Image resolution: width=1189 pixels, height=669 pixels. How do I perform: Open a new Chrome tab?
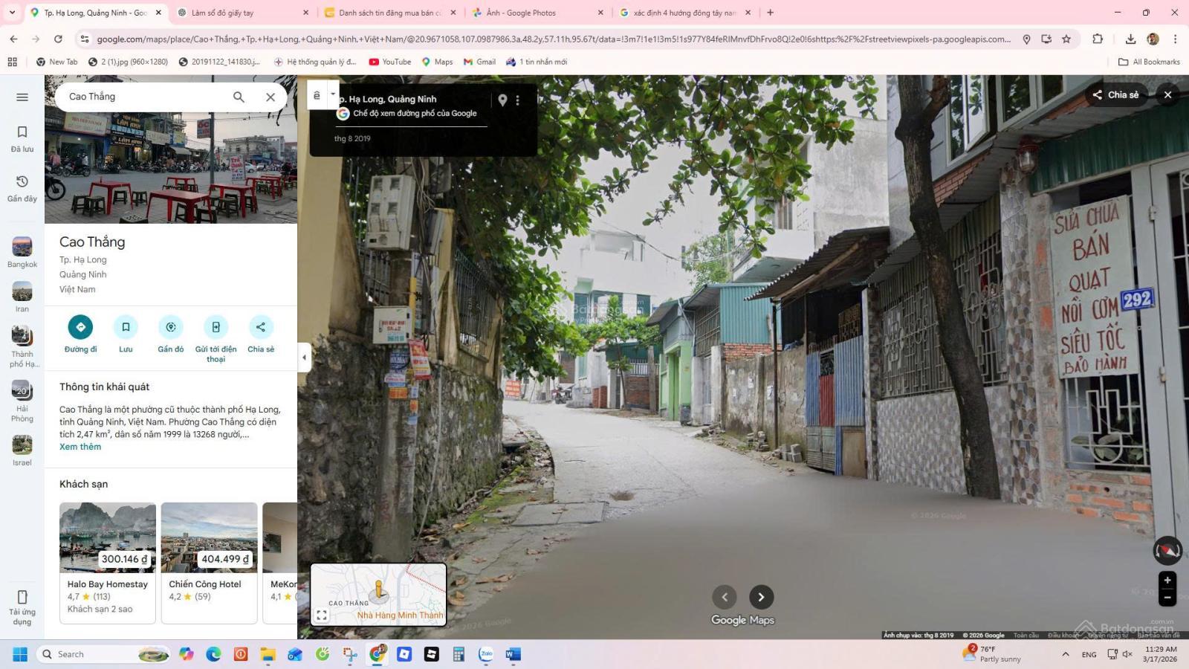point(771,13)
